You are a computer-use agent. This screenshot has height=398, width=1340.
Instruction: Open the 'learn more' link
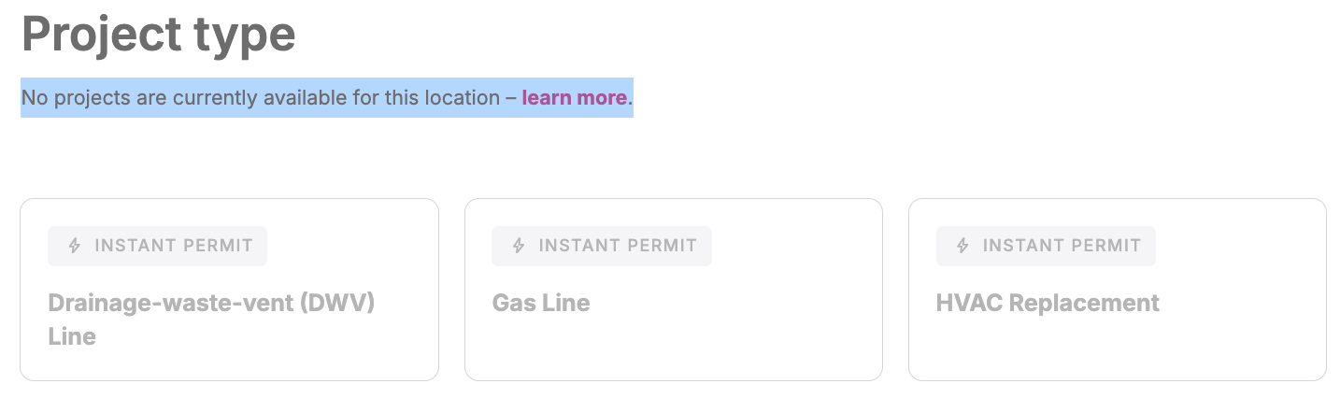pos(574,97)
